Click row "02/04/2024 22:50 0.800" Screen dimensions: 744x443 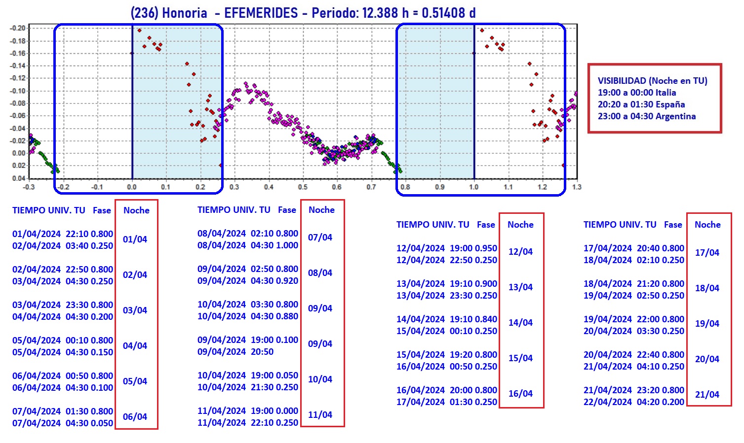[x=63, y=269]
